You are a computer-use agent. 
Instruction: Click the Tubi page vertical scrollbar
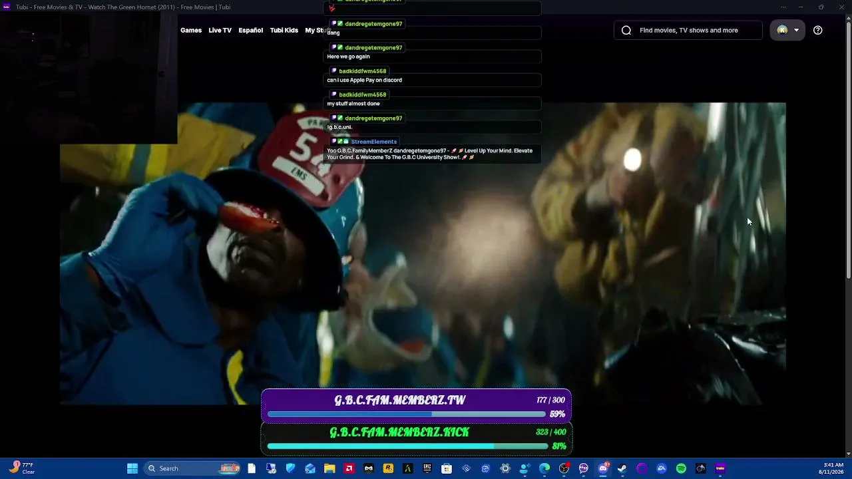point(849,150)
